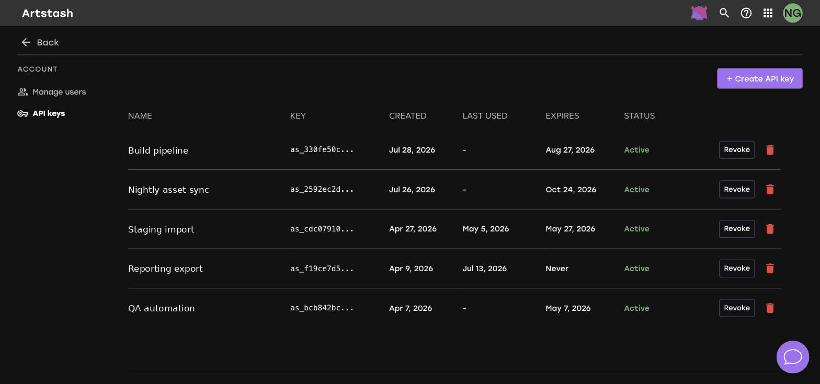This screenshot has width=820, height=384.
Task: Click Active status of Staging import
Action: 636,229
